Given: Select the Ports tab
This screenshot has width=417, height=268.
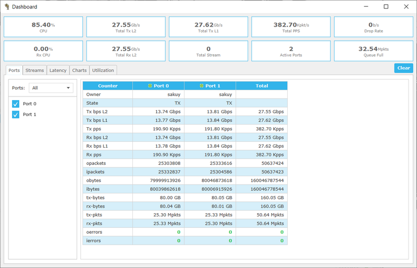Looking at the screenshot, I should pos(14,70).
